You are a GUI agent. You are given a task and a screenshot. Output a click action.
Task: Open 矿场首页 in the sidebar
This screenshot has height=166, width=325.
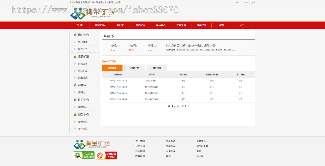click(83, 64)
